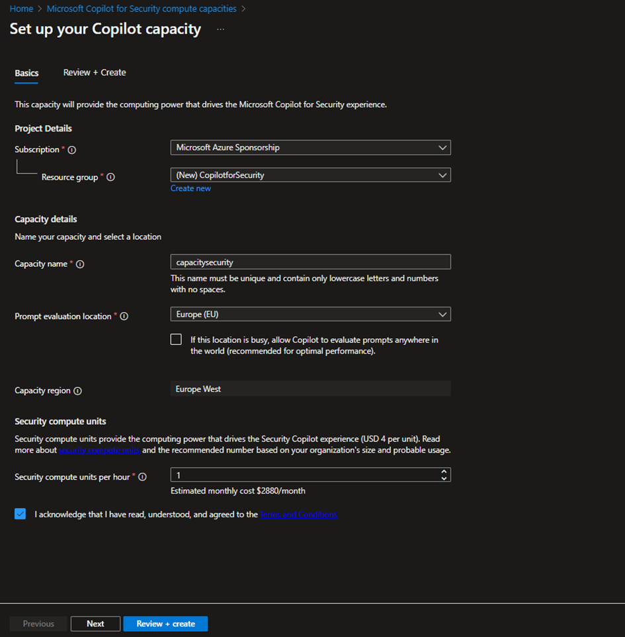
Task: Click the Create new resource group link
Action: pyautogui.click(x=190, y=188)
